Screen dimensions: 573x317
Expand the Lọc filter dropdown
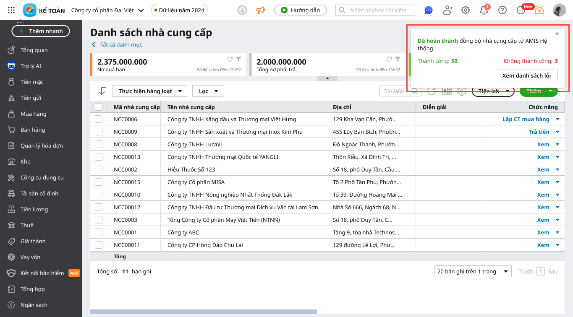[208, 91]
